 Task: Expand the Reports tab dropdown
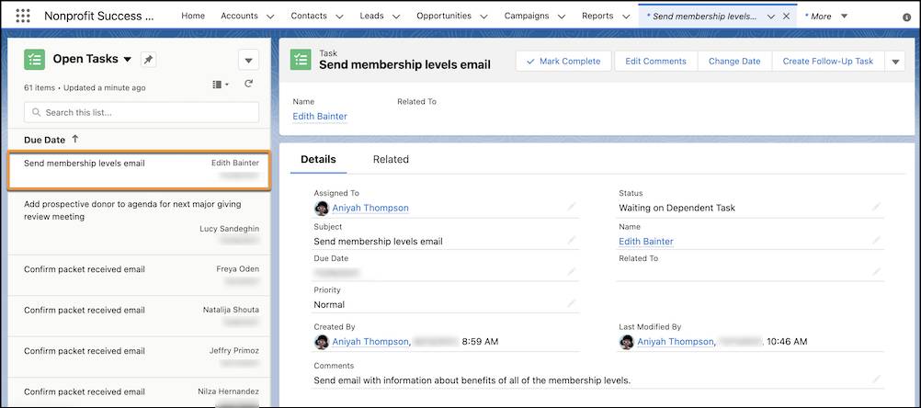[x=626, y=17]
